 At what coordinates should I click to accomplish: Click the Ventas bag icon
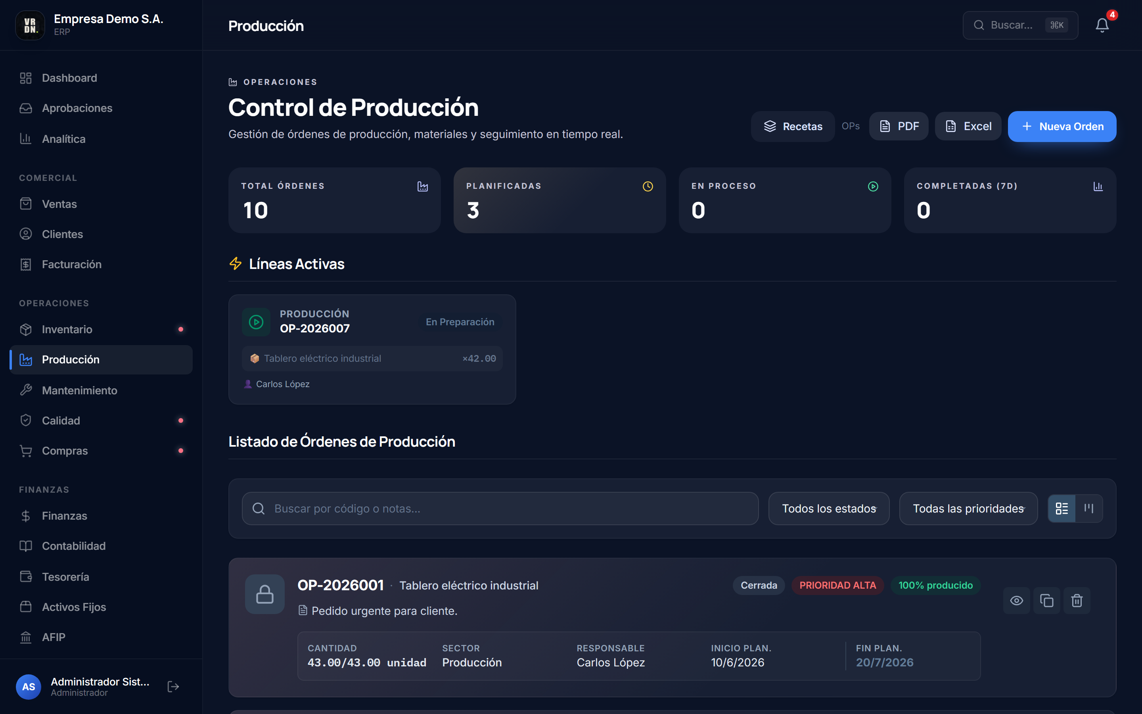click(26, 204)
